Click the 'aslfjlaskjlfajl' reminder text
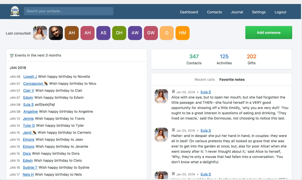Screen dimensions: 302x180 [x=45, y=104]
